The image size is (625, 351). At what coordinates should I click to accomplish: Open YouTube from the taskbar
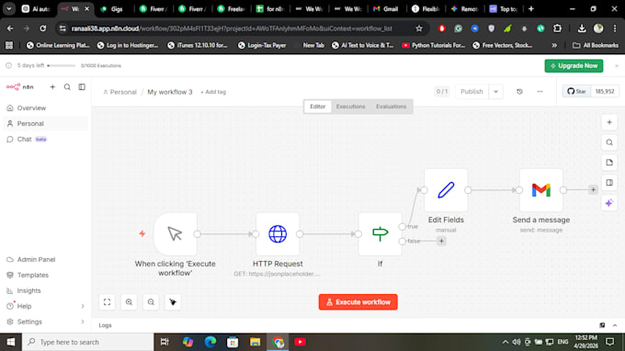(300, 342)
